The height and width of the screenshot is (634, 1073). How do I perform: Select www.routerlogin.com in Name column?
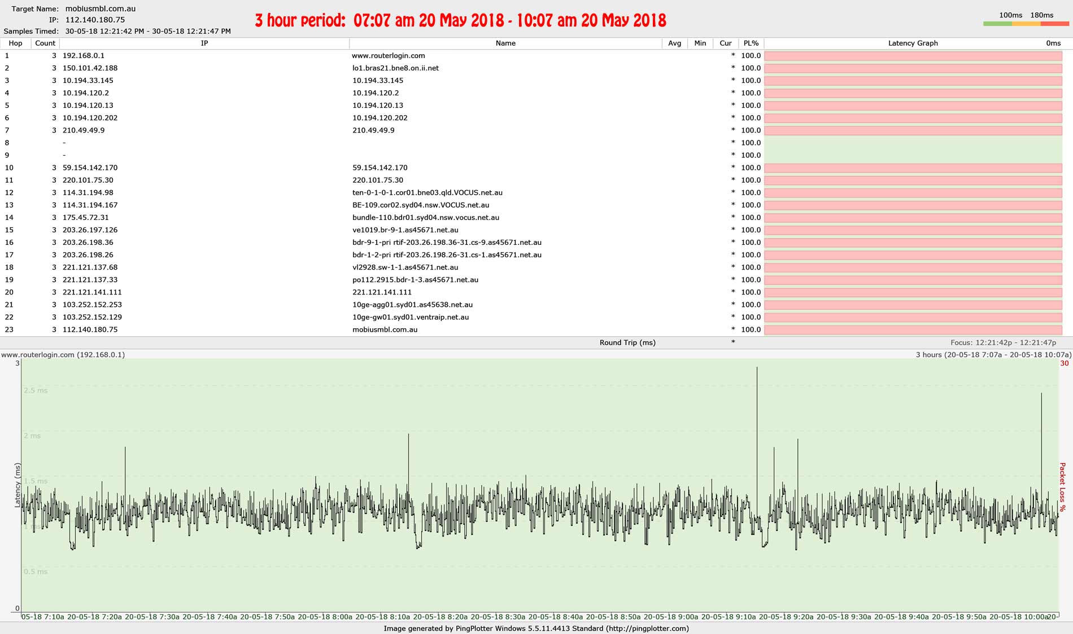pyautogui.click(x=388, y=56)
